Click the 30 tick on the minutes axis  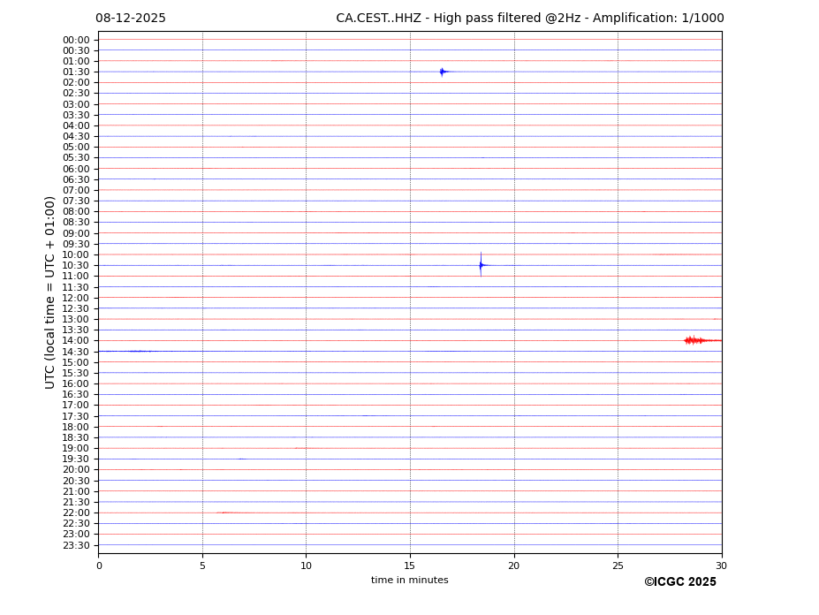click(x=721, y=566)
